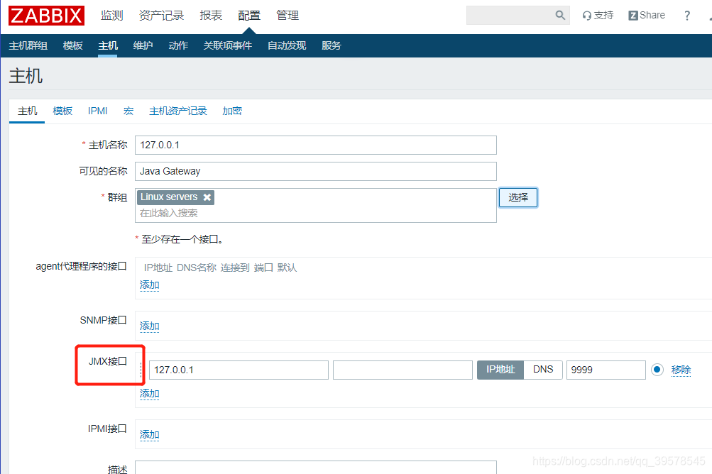Go to 维护 submenu
Image resolution: width=712 pixels, height=474 pixels.
pyautogui.click(x=143, y=45)
